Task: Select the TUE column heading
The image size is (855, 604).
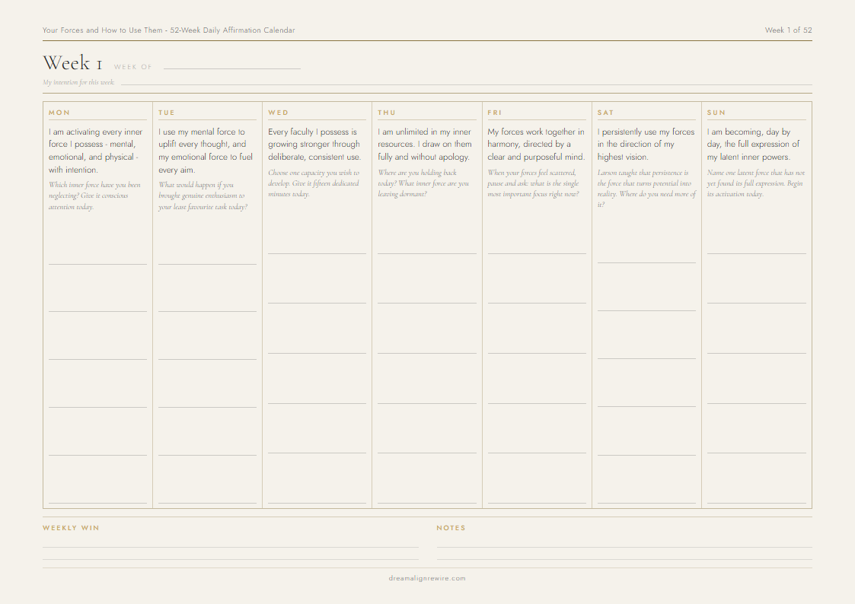Action: click(166, 113)
